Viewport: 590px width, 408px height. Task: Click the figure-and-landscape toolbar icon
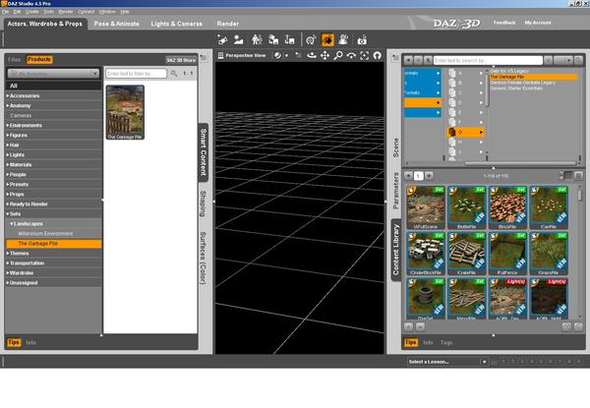pyautogui.click(x=239, y=39)
